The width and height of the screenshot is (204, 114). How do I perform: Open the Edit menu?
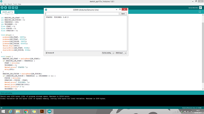(x=5, y=4)
